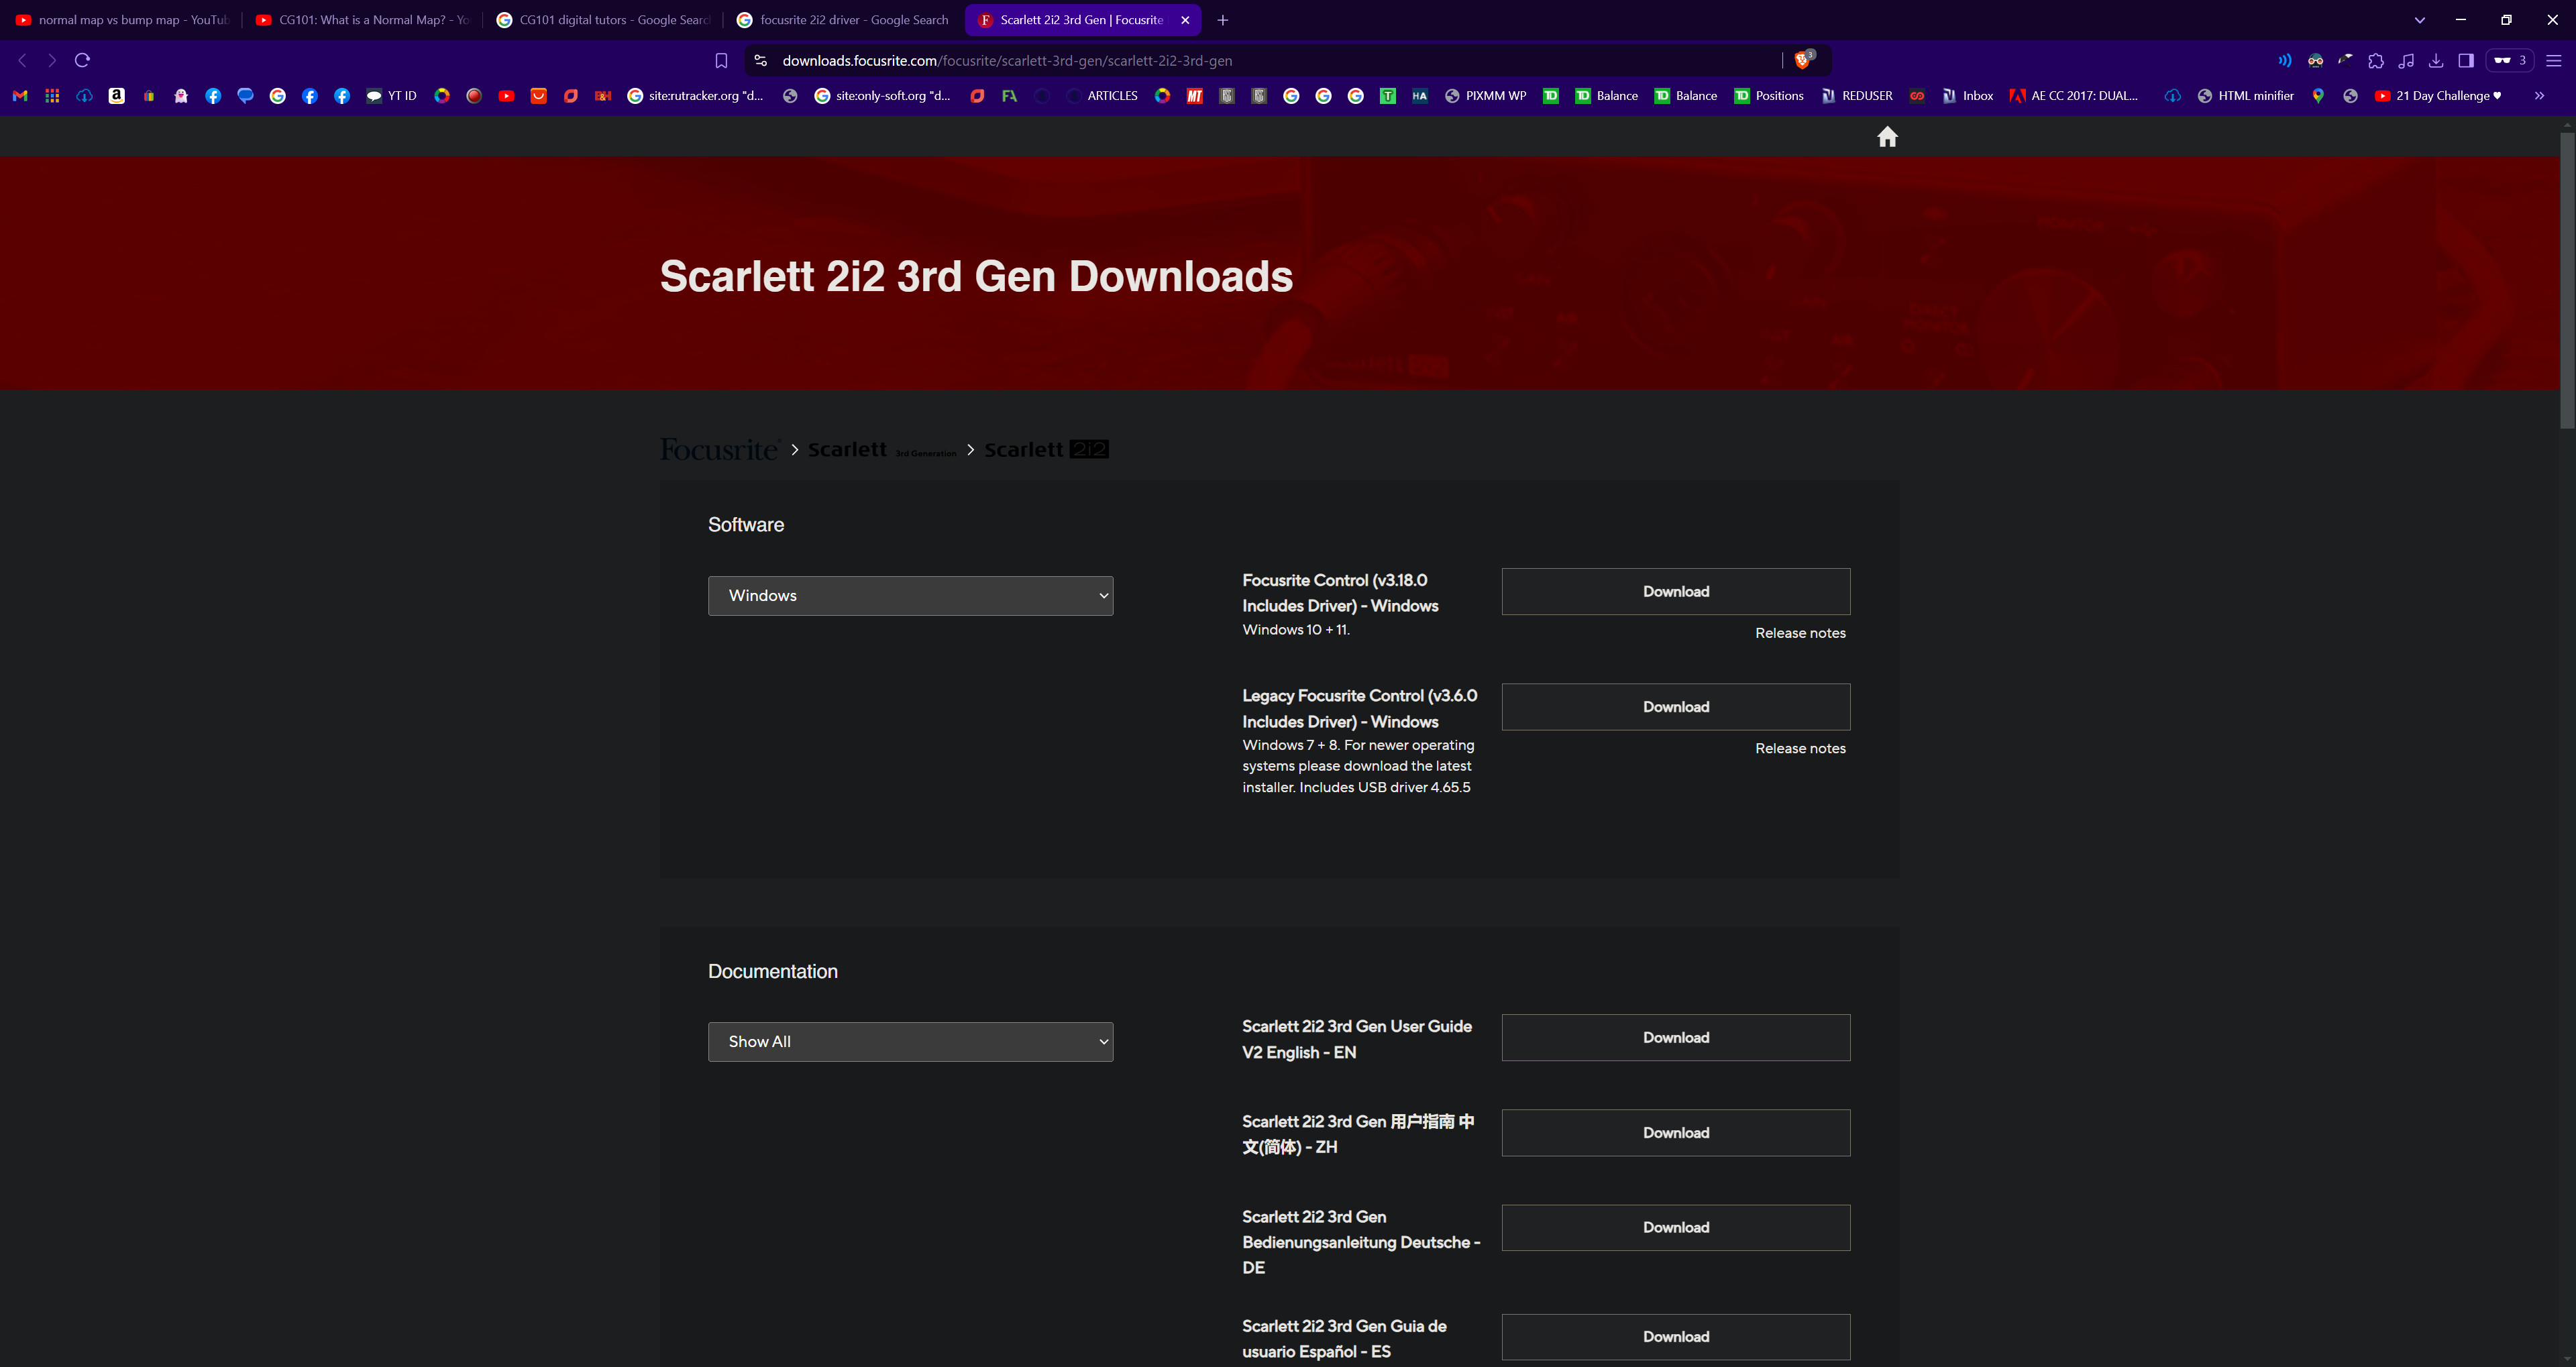Click the Focusrite home icon
The width and height of the screenshot is (2576, 1367).
(1887, 136)
